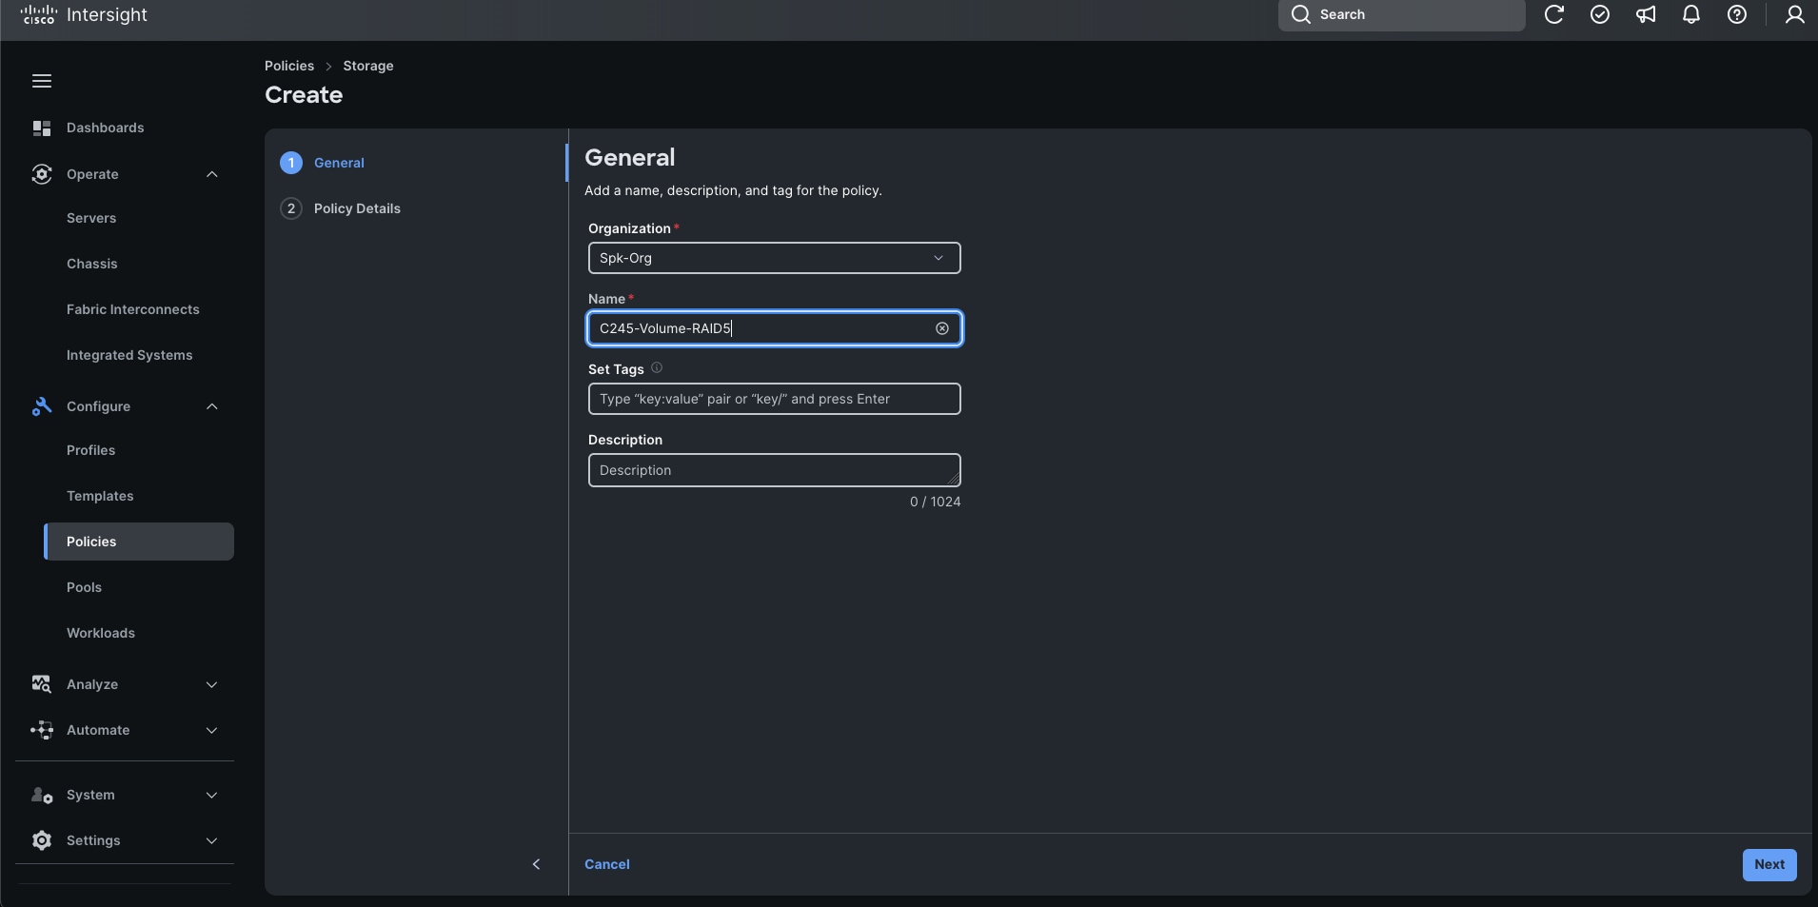
Task: Check task status via checkmark icon
Action: (x=1600, y=14)
